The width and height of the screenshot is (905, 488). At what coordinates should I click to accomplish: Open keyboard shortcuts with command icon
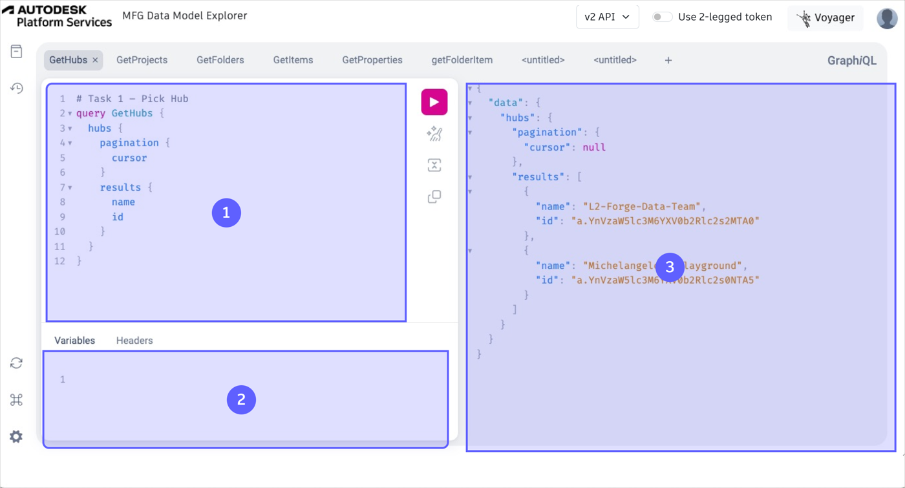coord(17,399)
